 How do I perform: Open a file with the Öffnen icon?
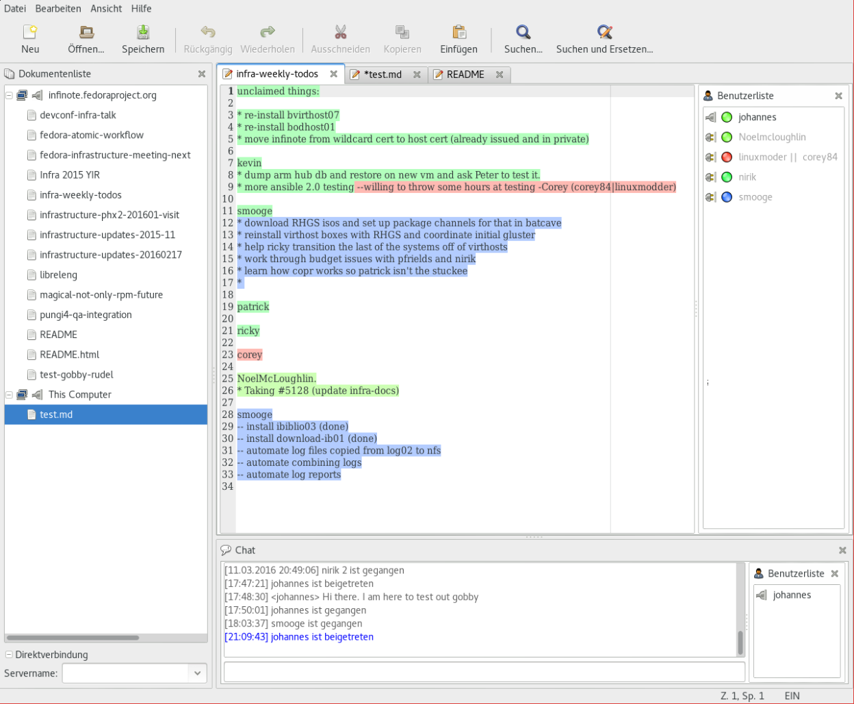pos(86,32)
